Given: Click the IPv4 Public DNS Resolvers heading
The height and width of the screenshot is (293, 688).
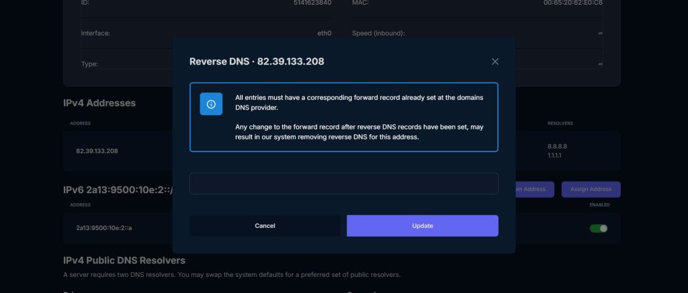Looking at the screenshot, I should [124, 260].
